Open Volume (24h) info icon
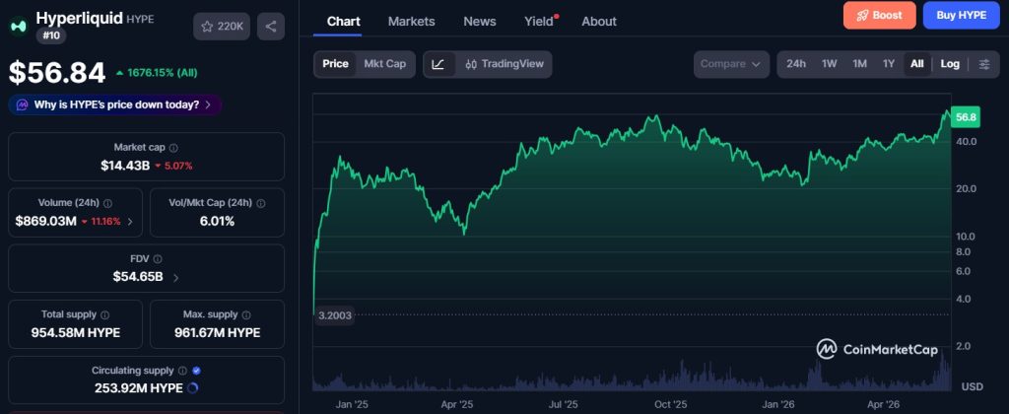This screenshot has height=414, width=1009. pyautogui.click(x=107, y=203)
